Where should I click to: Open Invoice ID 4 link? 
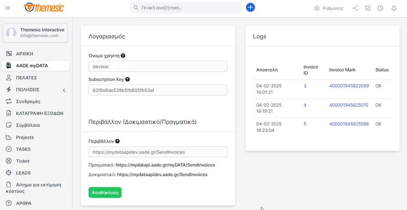(305, 105)
